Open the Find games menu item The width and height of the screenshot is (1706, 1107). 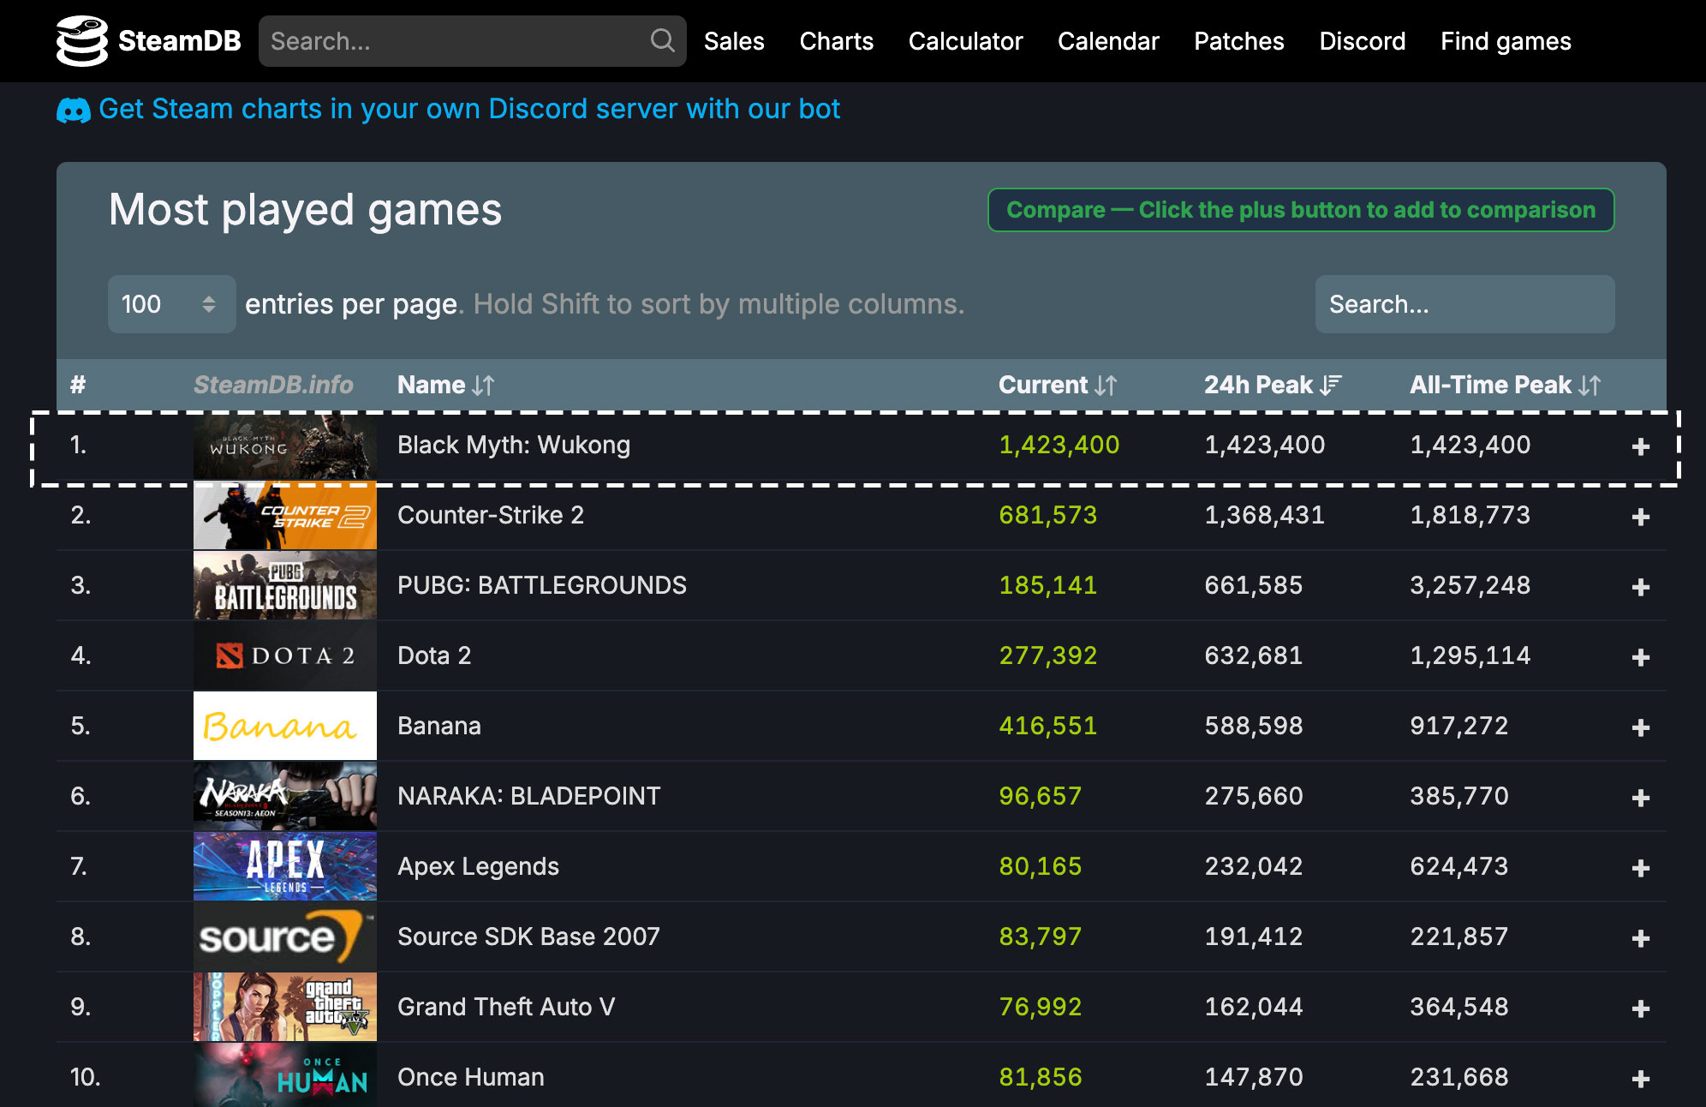point(1506,41)
